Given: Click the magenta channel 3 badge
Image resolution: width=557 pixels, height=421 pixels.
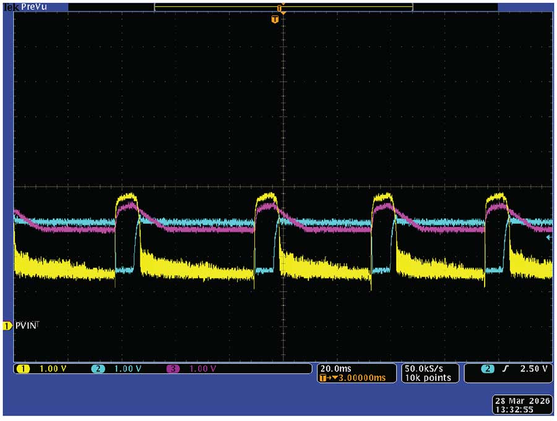Looking at the screenshot, I should [173, 369].
